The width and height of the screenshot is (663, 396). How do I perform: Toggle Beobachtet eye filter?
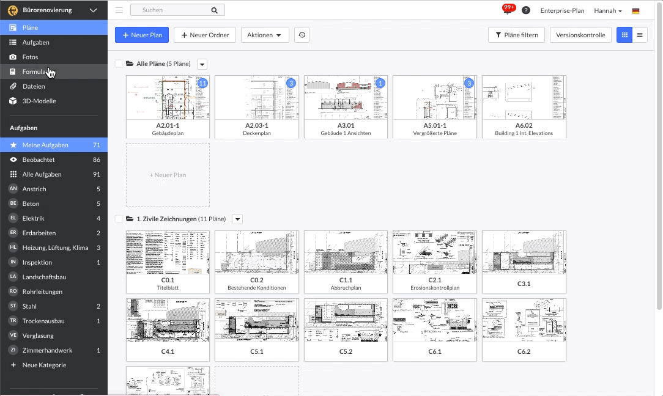(13, 159)
